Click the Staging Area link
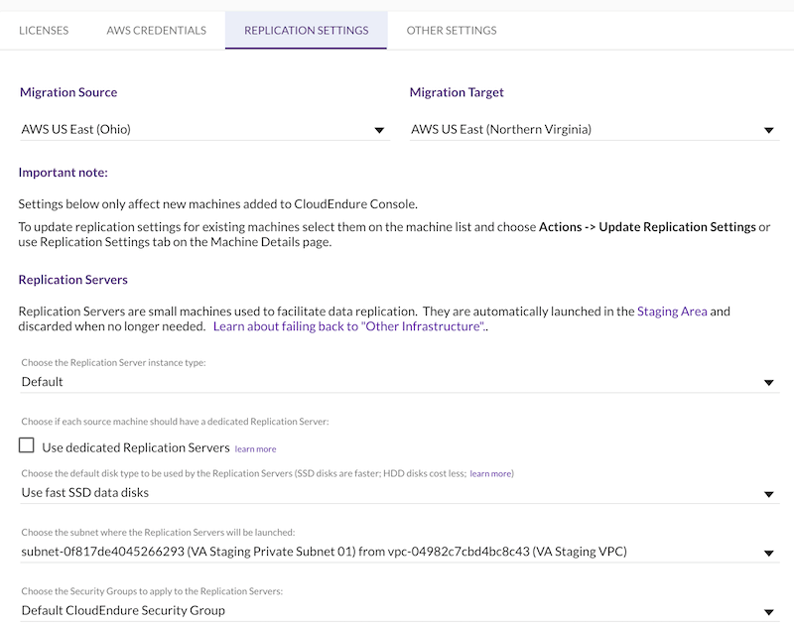The image size is (794, 628). (673, 311)
